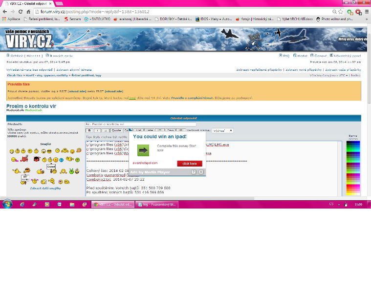Viewport: 371px width, 293px height.
Task: Close the ad popup with the X icon
Action: pyautogui.click(x=201, y=172)
